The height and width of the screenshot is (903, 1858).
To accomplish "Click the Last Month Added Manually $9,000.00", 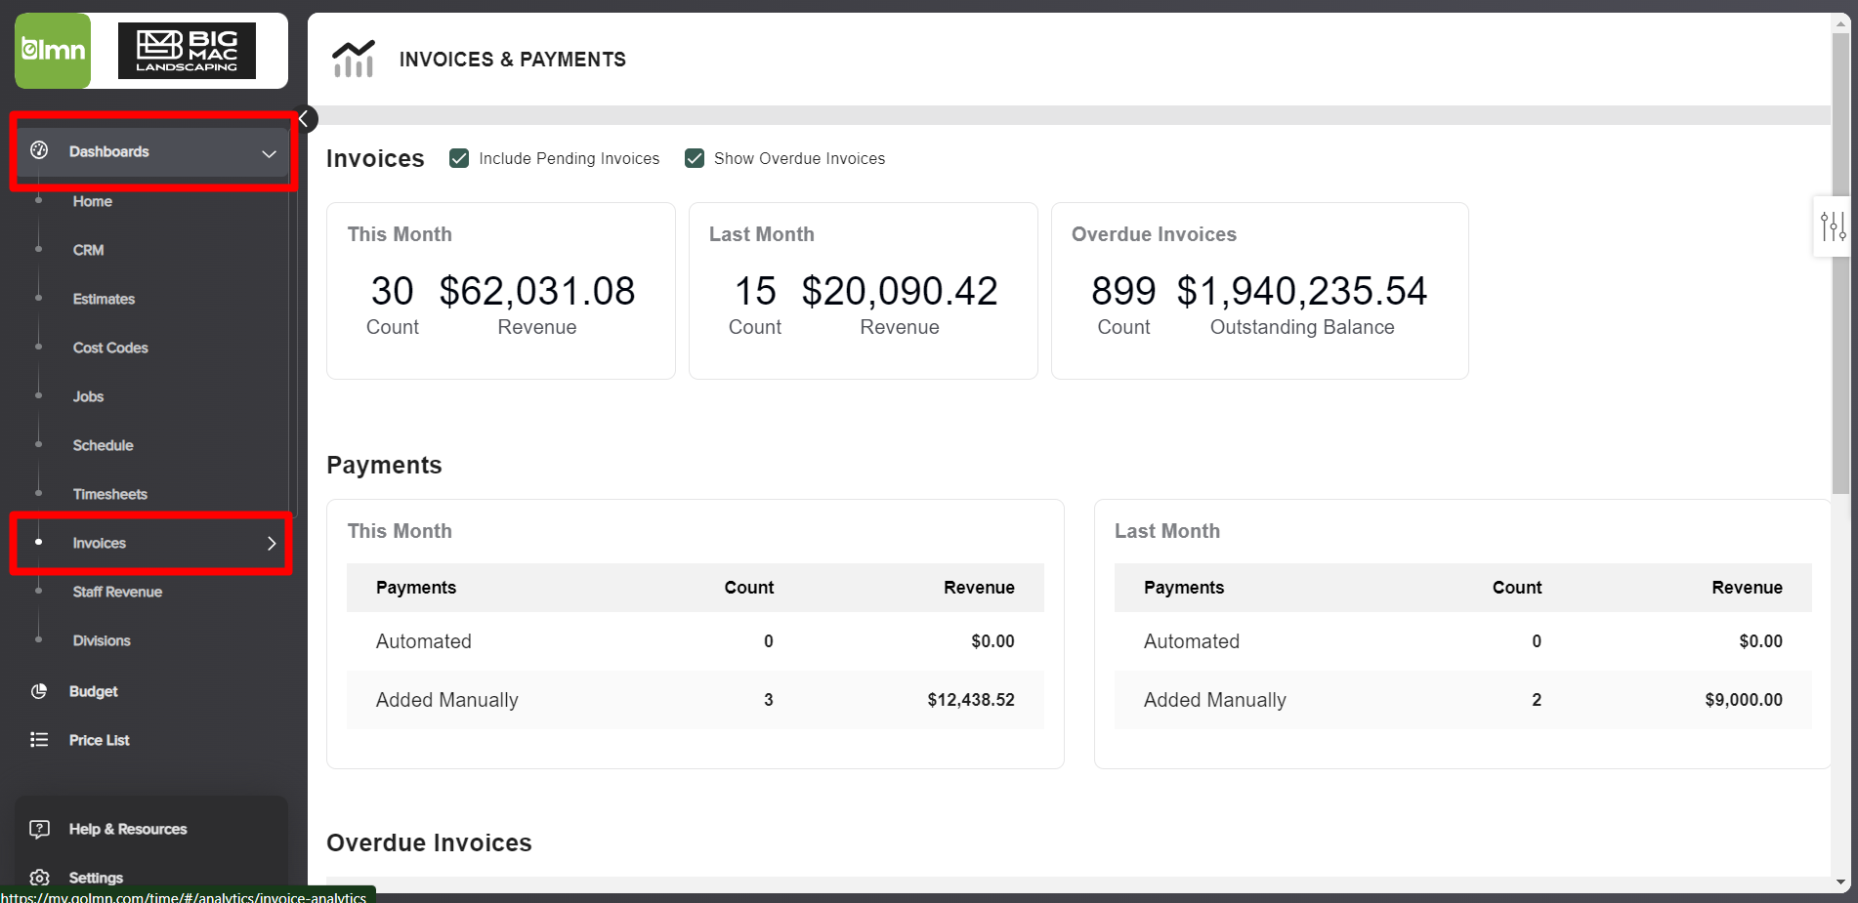I will click(x=1744, y=700).
